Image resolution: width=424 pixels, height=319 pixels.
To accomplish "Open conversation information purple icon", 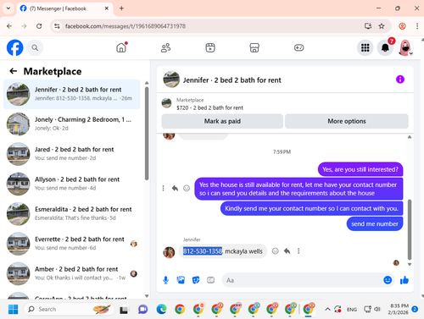I will [x=400, y=80].
